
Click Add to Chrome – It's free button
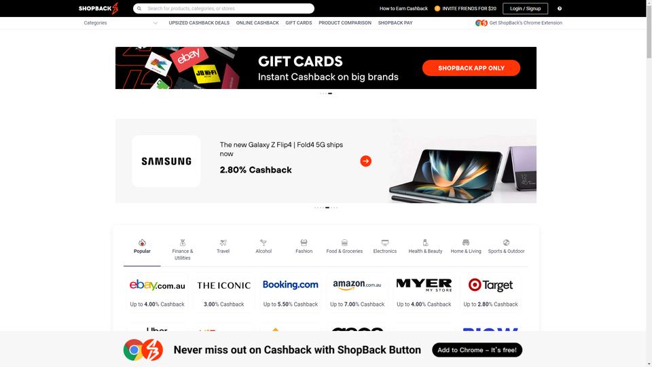coord(477,350)
